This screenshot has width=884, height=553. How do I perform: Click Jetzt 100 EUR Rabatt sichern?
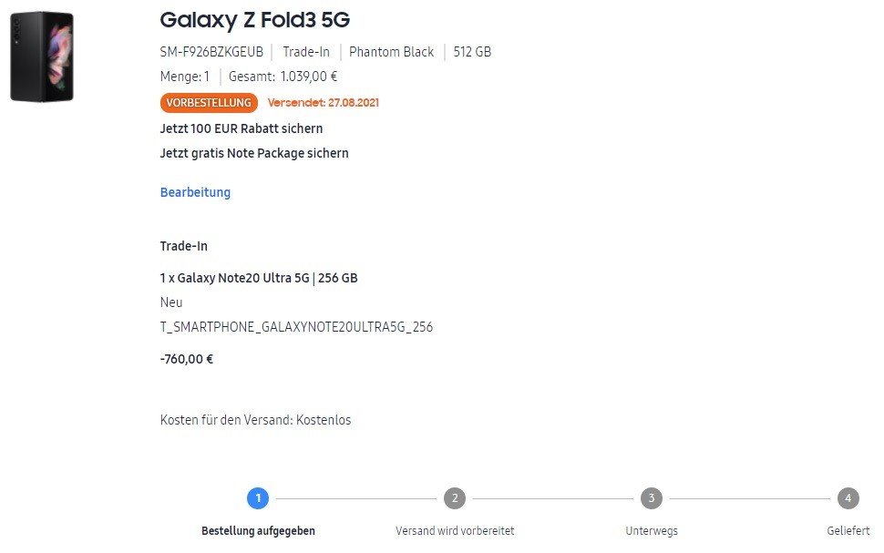click(x=242, y=128)
